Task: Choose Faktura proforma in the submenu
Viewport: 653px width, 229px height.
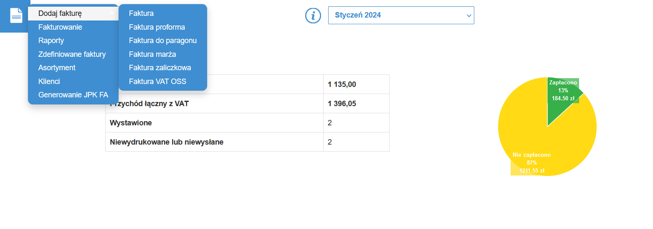Action: [x=157, y=27]
